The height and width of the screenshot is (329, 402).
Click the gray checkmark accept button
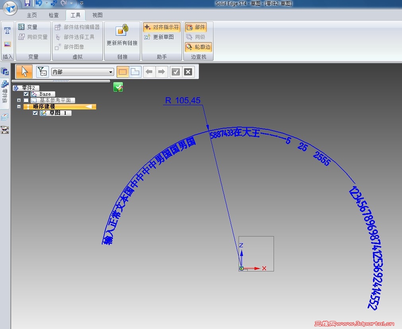click(176, 72)
